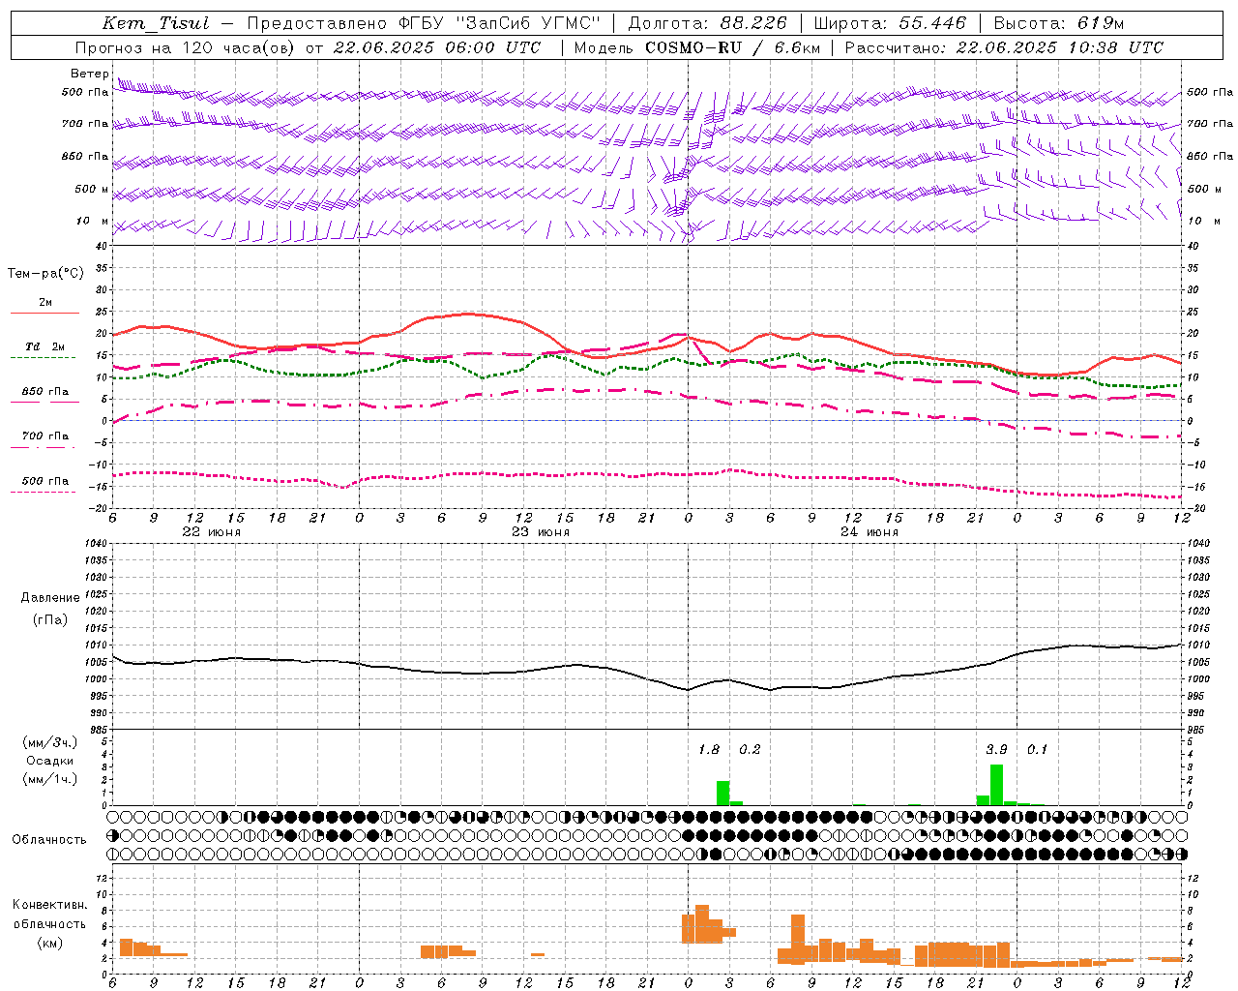Select the (мм/1ч.) precipitation unit label
Viewport: 1238px width, 991px height.
[49, 779]
